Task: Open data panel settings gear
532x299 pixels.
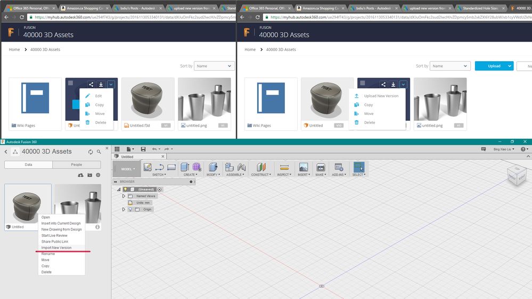Action: (x=98, y=175)
